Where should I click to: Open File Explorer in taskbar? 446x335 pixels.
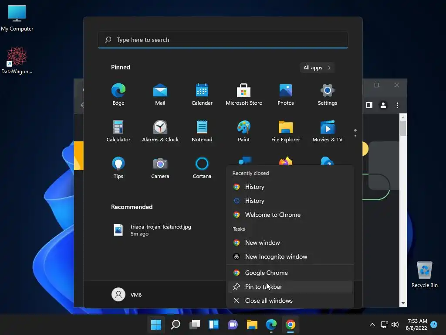252,325
